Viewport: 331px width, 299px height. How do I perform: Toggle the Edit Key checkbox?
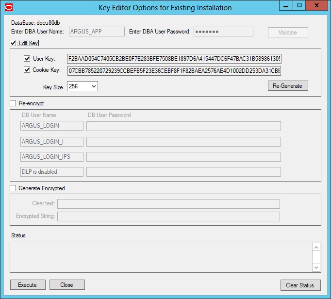13,43
